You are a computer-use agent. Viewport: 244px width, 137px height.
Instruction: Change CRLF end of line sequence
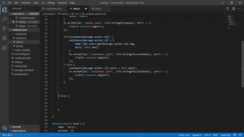click(x=215, y=135)
